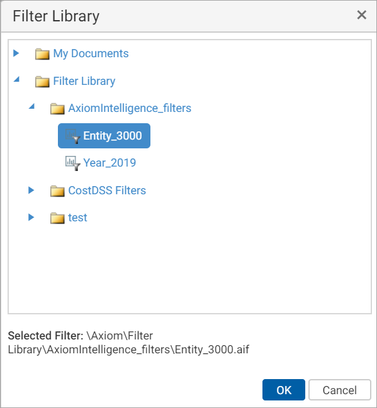Collapse the AxiomIntelligence_filters node

tap(32, 106)
